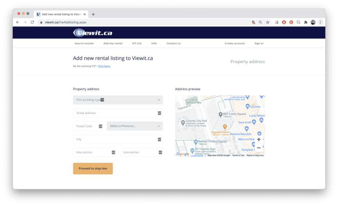Screen dimensions: 338x206
Task: Zoom in on the map preview
Action: click(259, 139)
